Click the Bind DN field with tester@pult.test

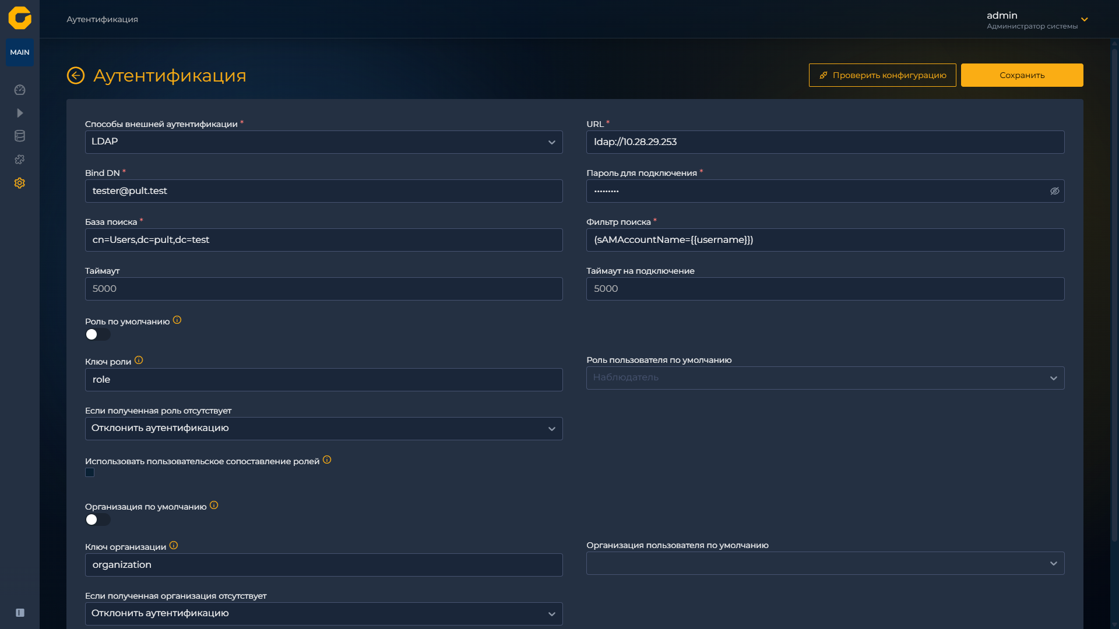click(323, 191)
